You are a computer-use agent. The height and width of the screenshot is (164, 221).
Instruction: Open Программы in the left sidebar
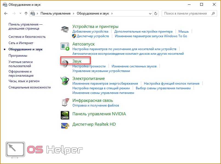[18, 56]
